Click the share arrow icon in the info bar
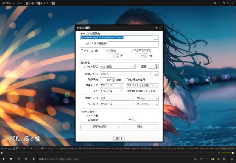236x163 pixels. click(42, 148)
